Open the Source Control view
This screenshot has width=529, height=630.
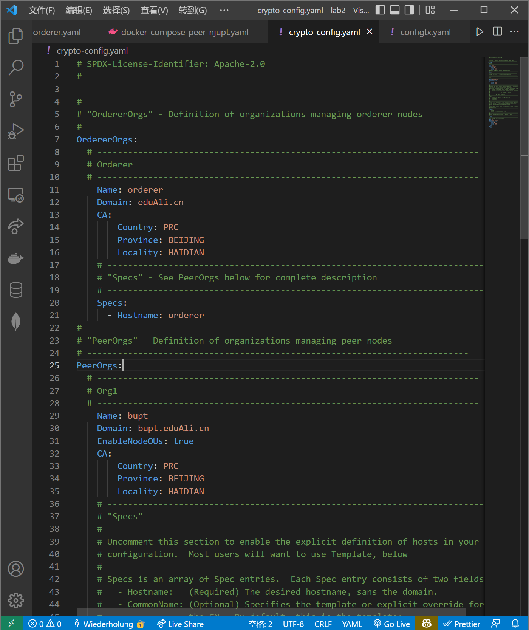pyautogui.click(x=16, y=99)
